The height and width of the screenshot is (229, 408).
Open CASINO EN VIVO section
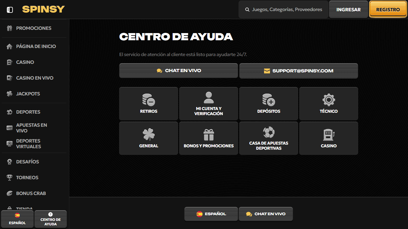pos(35,78)
